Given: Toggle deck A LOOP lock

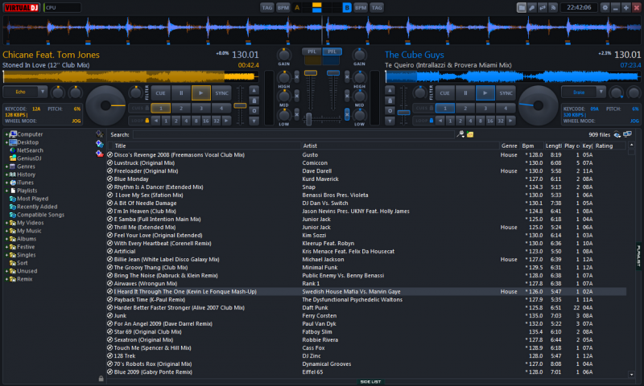Looking at the screenshot, I should [147, 121].
